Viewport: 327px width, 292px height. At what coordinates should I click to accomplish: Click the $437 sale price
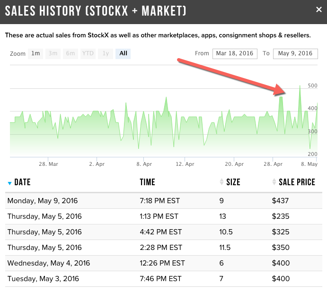click(x=280, y=201)
